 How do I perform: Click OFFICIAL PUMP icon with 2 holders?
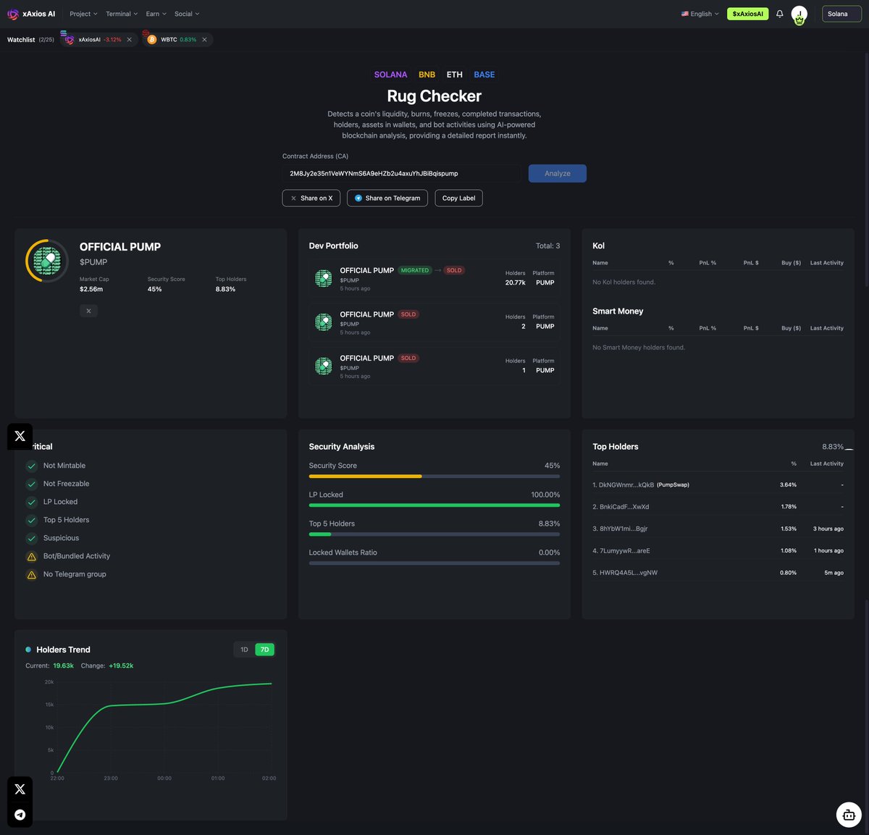click(x=324, y=322)
